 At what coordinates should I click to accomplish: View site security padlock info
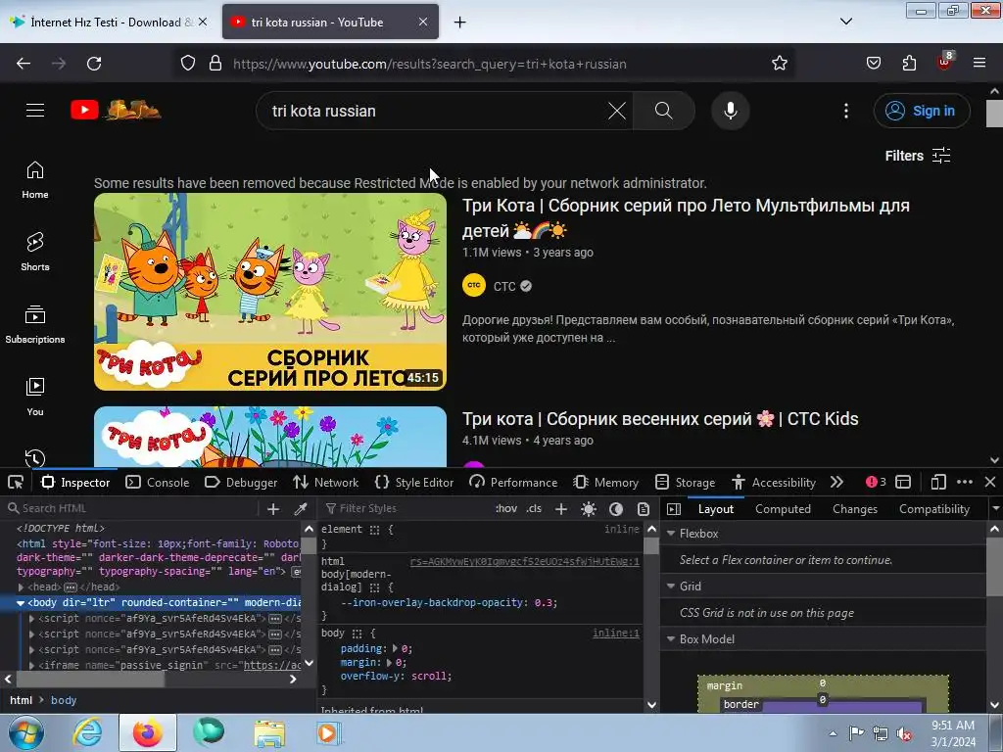pyautogui.click(x=215, y=64)
